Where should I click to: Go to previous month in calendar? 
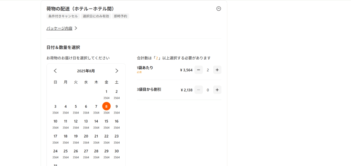click(x=55, y=71)
